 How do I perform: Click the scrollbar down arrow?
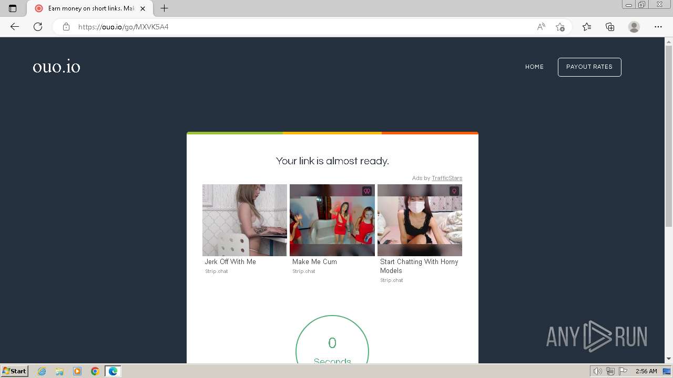point(669,359)
